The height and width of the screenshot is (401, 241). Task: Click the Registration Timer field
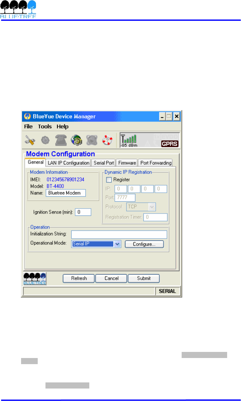click(x=155, y=217)
